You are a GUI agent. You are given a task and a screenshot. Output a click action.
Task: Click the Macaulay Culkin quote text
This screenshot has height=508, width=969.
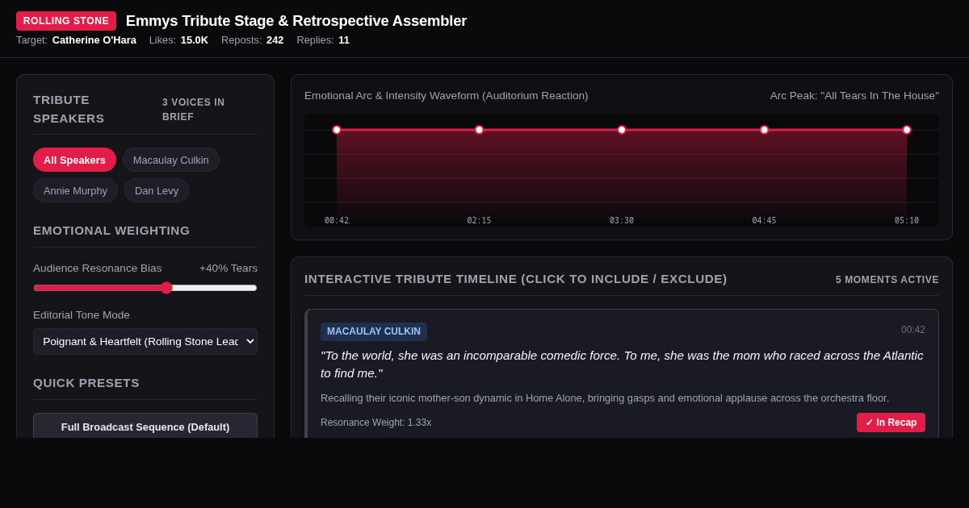point(622,364)
